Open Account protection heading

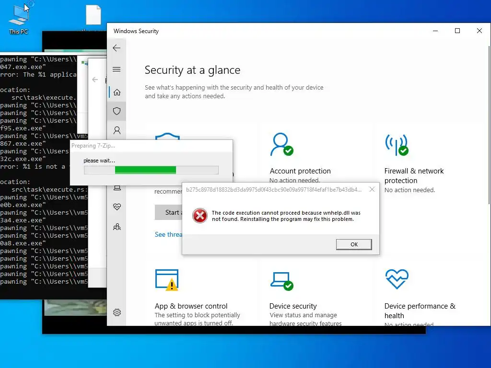(300, 171)
